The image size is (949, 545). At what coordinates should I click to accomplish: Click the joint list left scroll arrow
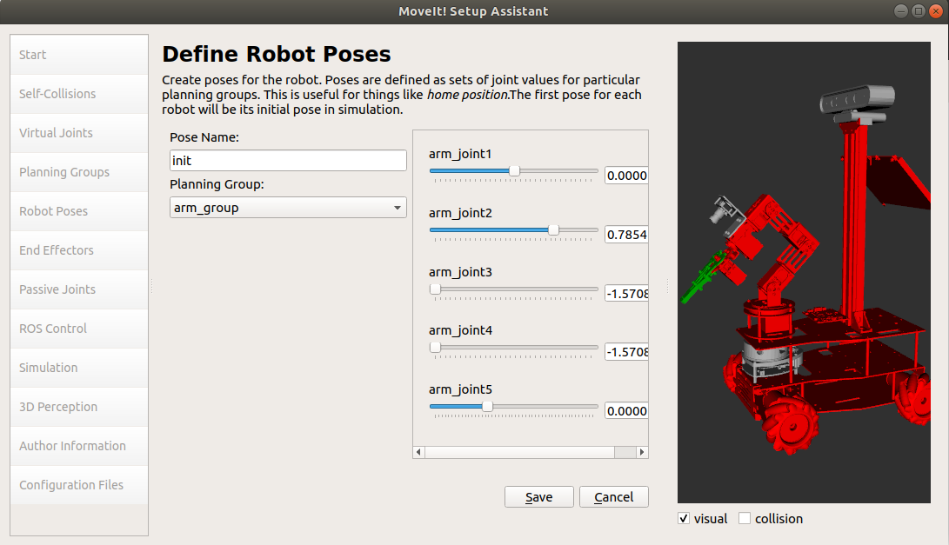click(418, 452)
